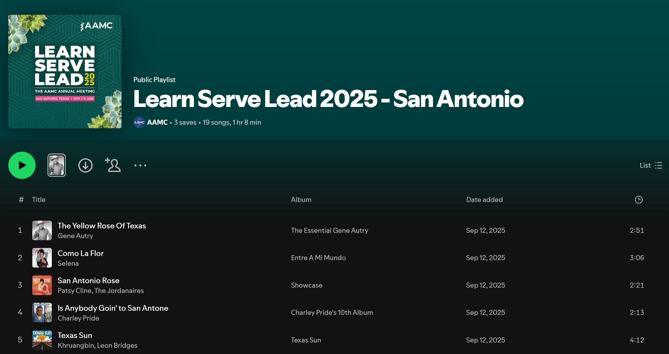Click the Gene Autry preview thumbnail button
This screenshot has width=669, height=354.
[x=57, y=165]
